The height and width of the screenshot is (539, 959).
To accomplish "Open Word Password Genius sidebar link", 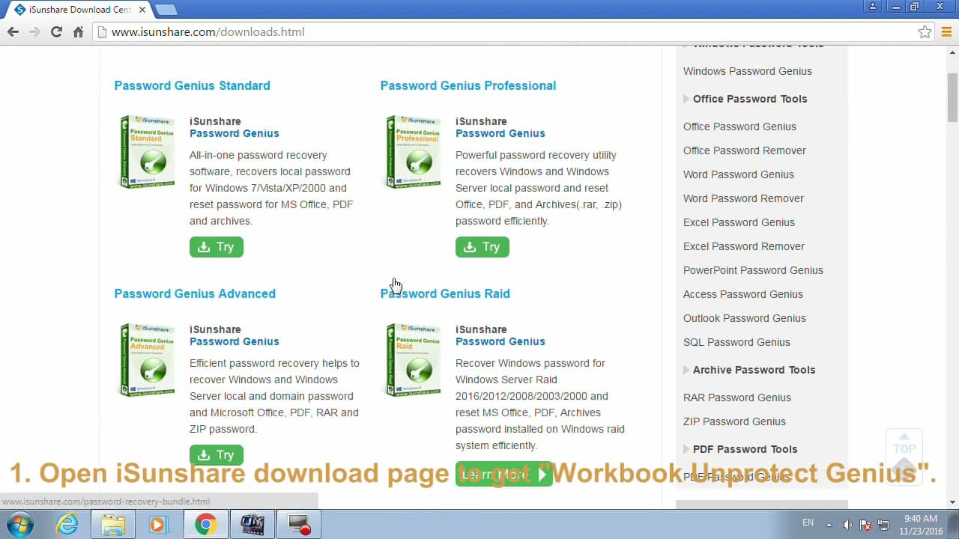I will tap(739, 174).
